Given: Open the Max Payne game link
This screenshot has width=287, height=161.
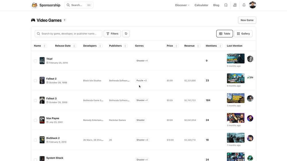Looking at the screenshot, I should 53,118.
